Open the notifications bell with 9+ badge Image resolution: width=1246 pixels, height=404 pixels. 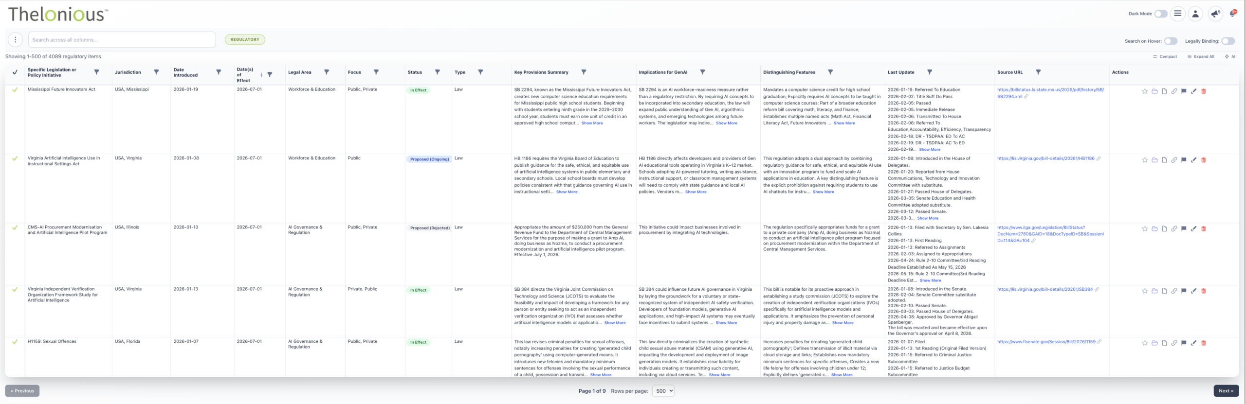(1233, 14)
